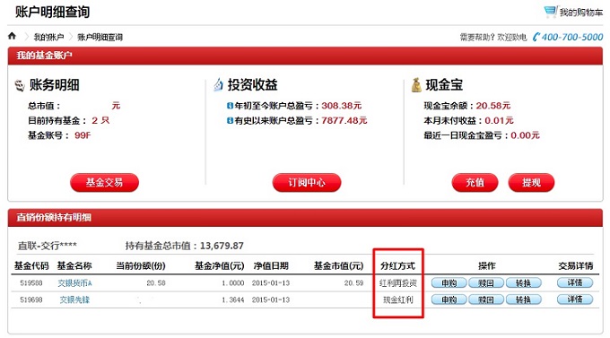Viewport: 610px width, 338px height.
Task: Click net value 1.0000
Action: tap(233, 283)
